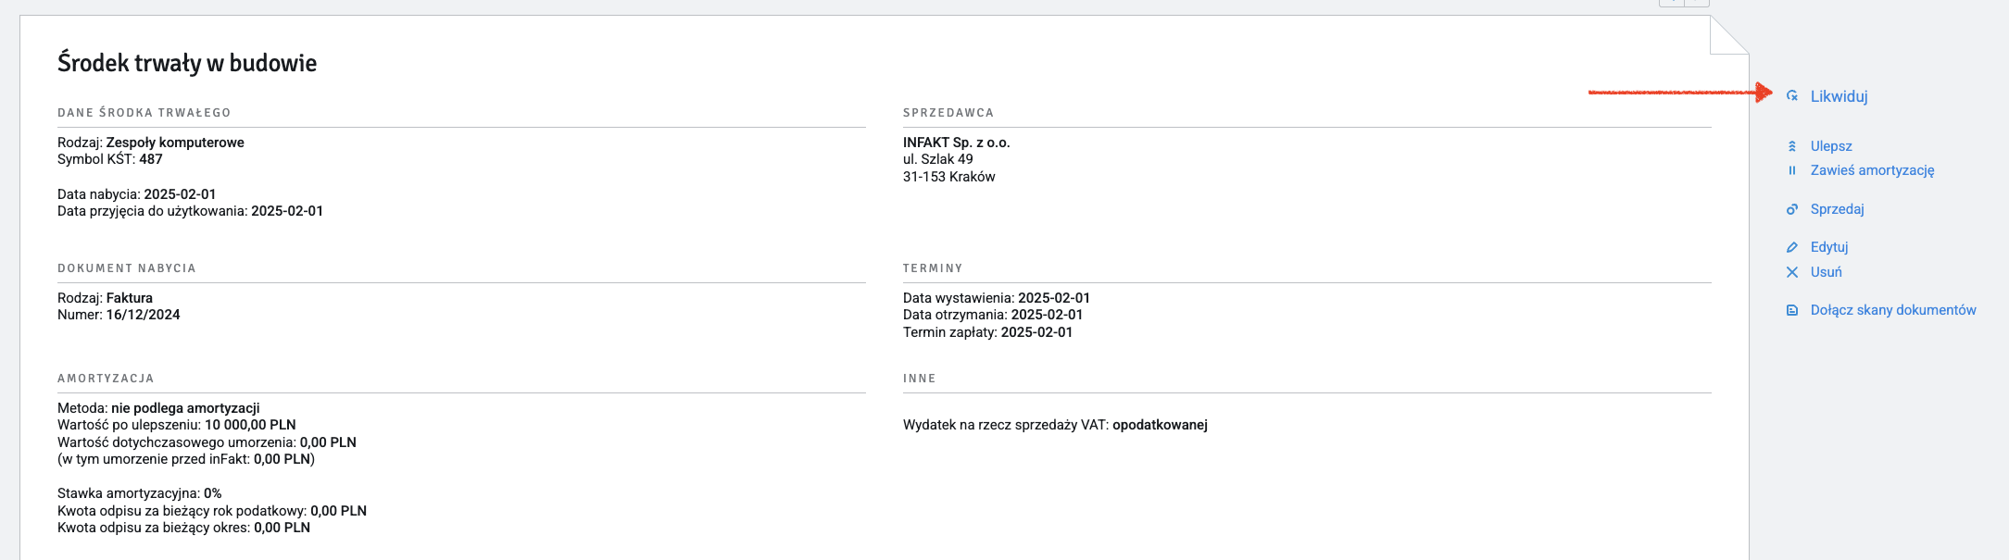Open the Ulepsz link

click(1831, 146)
